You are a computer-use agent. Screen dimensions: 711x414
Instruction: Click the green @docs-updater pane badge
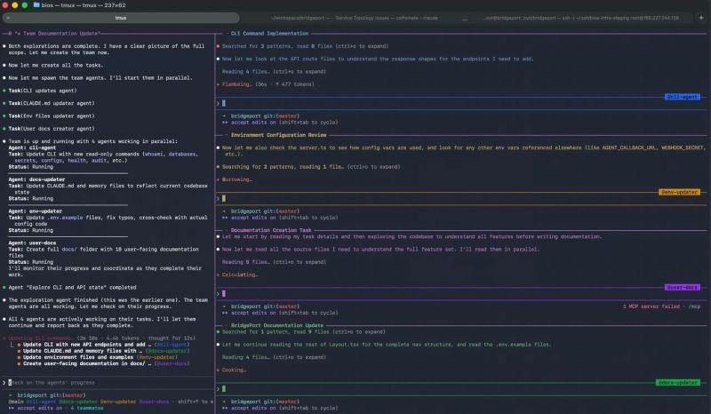(x=678, y=382)
